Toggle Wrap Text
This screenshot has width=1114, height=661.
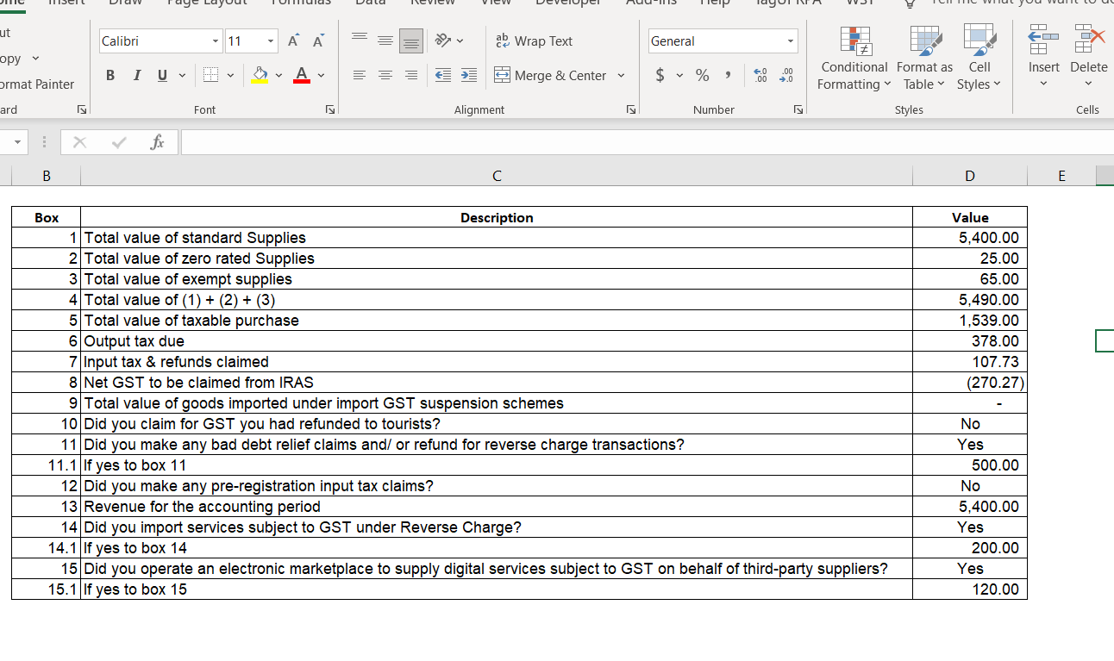(x=535, y=41)
